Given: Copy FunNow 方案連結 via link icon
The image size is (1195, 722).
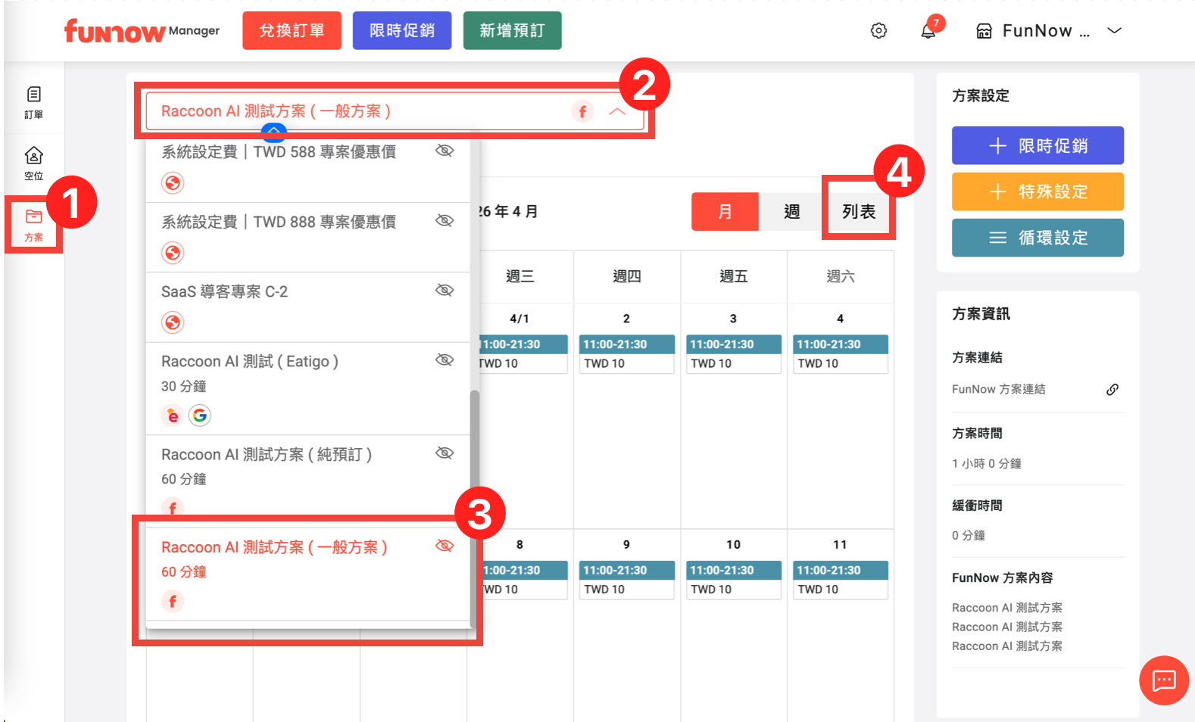Looking at the screenshot, I should [1112, 390].
